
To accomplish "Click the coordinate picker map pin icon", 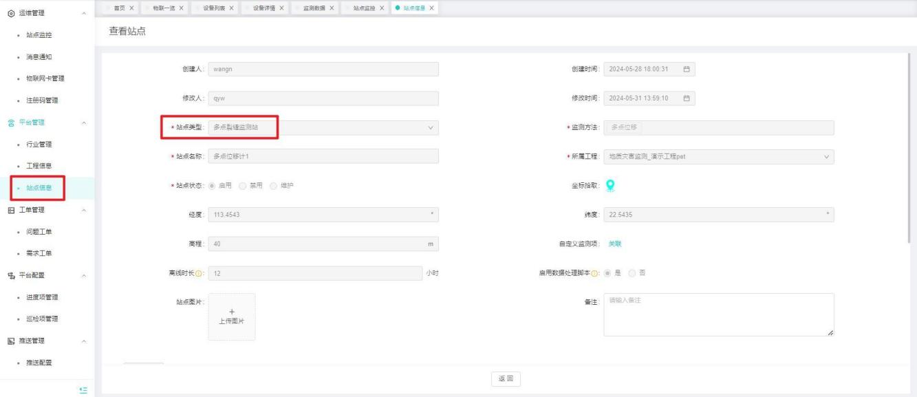I will click(x=609, y=185).
